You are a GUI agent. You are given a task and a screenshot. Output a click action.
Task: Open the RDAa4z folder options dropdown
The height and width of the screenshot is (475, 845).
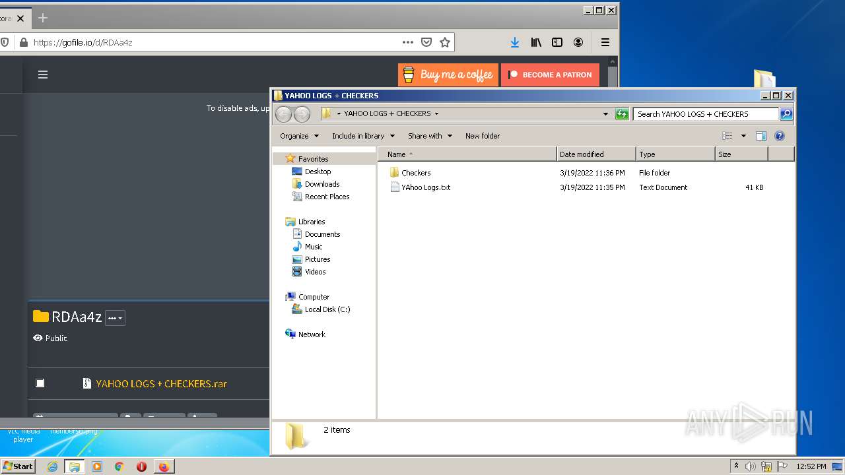point(115,318)
